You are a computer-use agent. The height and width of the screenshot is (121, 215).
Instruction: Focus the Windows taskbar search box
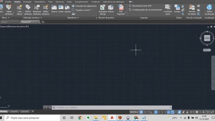point(32,118)
